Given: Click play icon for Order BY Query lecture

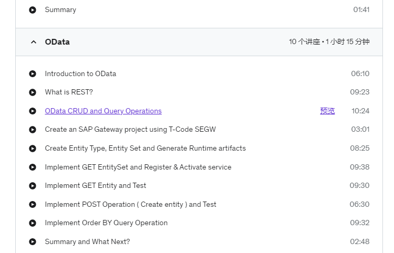Looking at the screenshot, I should tap(33, 223).
